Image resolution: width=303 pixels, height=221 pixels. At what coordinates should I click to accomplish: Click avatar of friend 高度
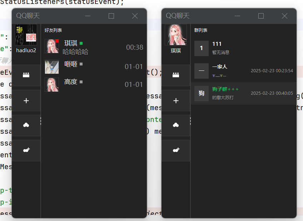(52, 85)
